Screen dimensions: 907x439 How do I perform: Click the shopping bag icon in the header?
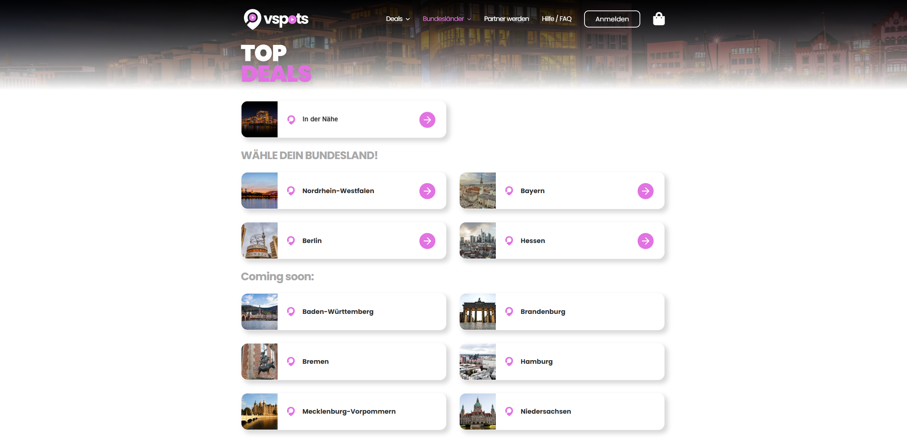tap(659, 18)
